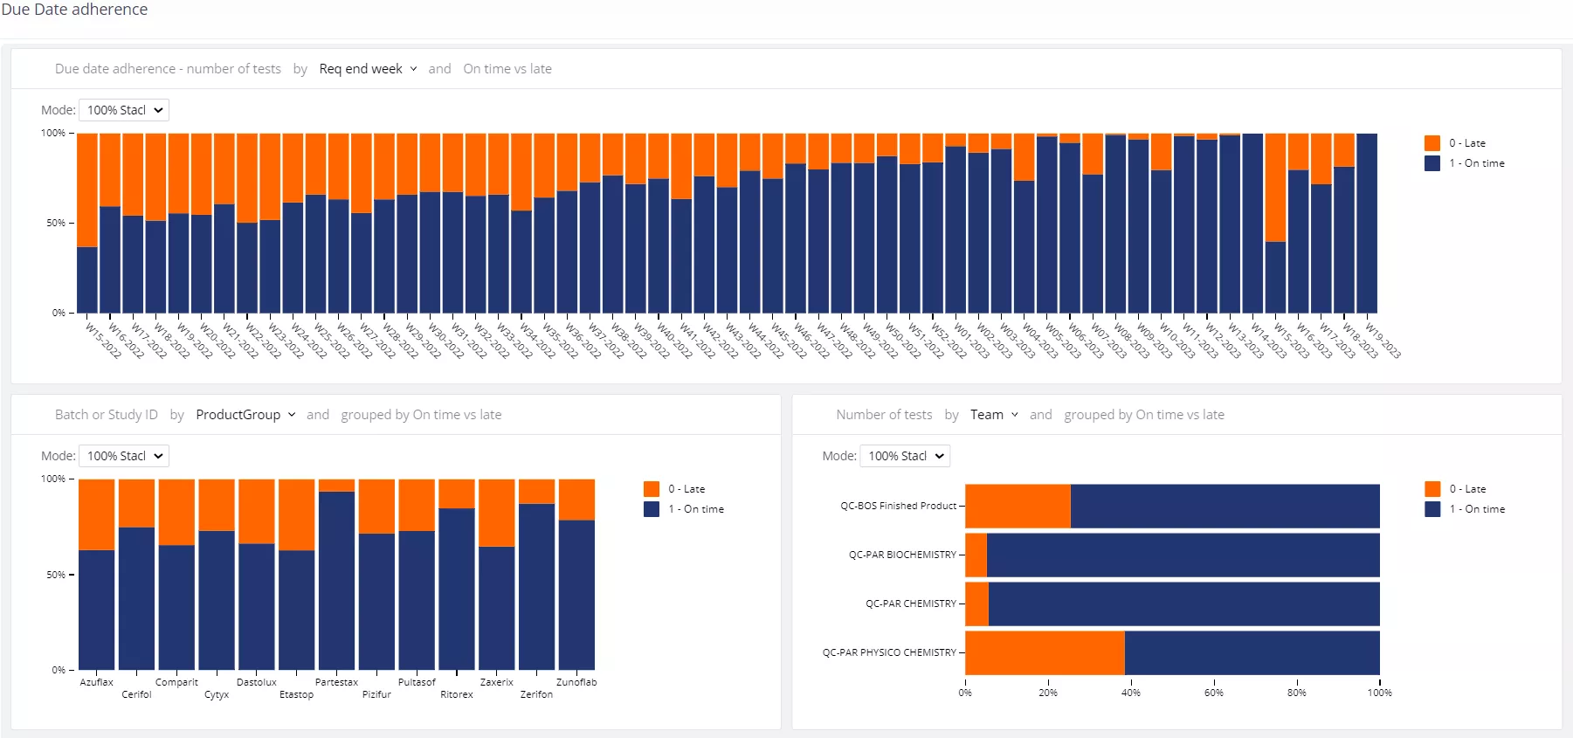Screen dimensions: 1573x738
Task: Click the 'Compariit' axis label
Action: [x=176, y=682]
